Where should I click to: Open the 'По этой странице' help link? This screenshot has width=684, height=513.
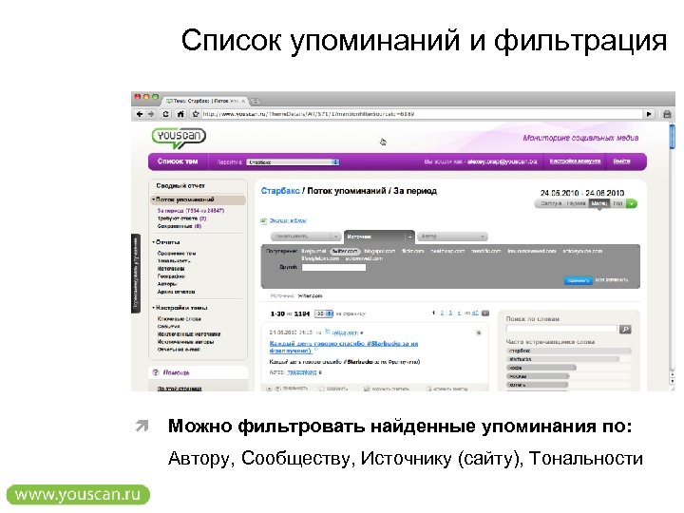click(x=180, y=389)
